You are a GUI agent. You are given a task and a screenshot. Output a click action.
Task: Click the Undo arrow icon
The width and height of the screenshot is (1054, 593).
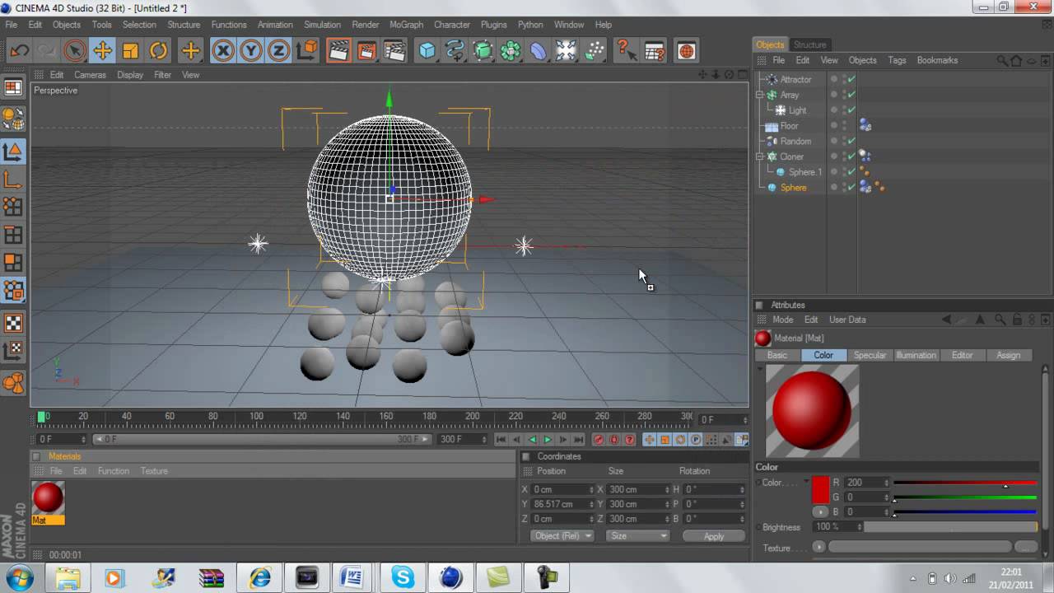19,51
